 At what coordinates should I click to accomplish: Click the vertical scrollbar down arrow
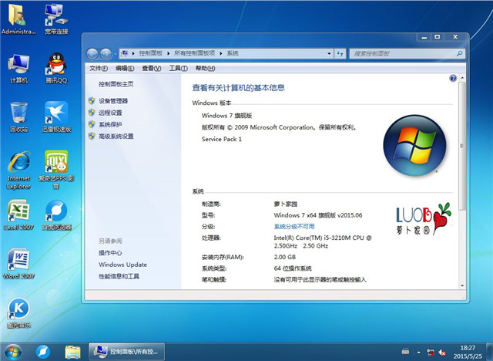(461, 285)
